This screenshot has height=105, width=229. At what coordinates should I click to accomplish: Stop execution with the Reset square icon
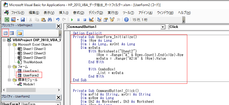(85, 20)
